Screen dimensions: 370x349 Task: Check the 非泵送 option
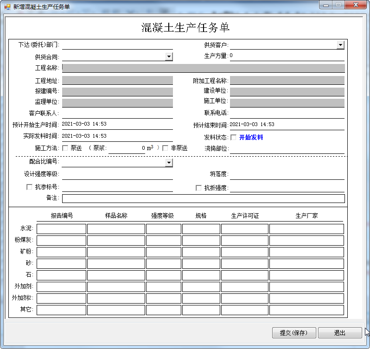tap(166, 148)
